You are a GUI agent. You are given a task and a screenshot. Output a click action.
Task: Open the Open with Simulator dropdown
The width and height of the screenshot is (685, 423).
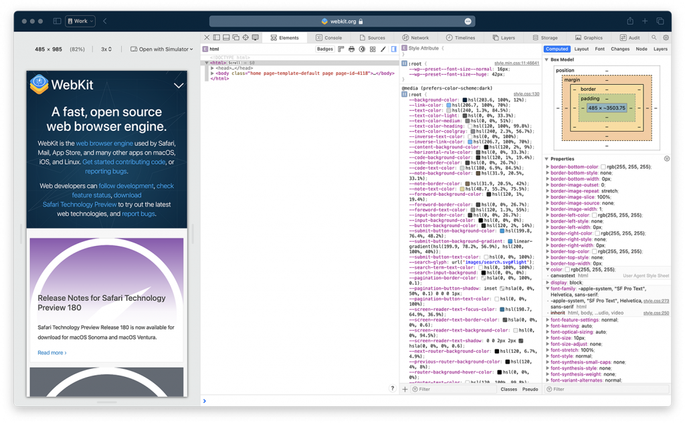click(161, 48)
